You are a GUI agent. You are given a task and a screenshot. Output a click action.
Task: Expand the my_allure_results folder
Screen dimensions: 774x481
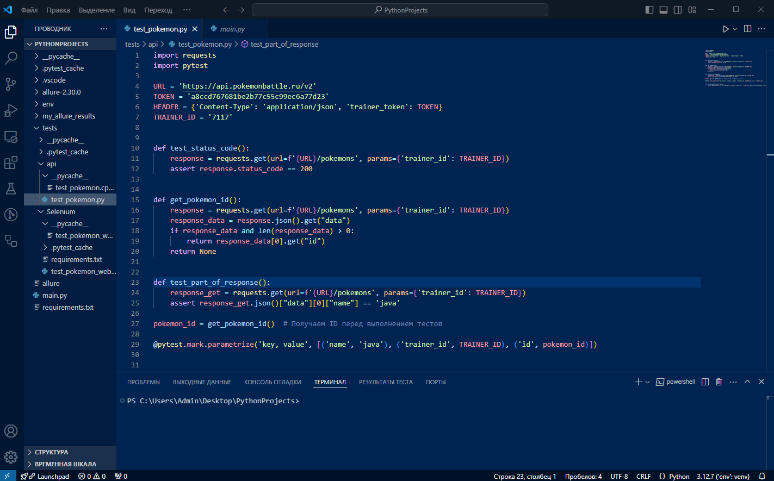click(x=70, y=116)
